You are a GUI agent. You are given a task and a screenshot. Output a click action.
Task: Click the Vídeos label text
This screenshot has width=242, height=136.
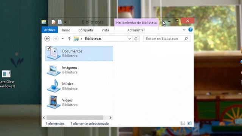click(x=67, y=100)
